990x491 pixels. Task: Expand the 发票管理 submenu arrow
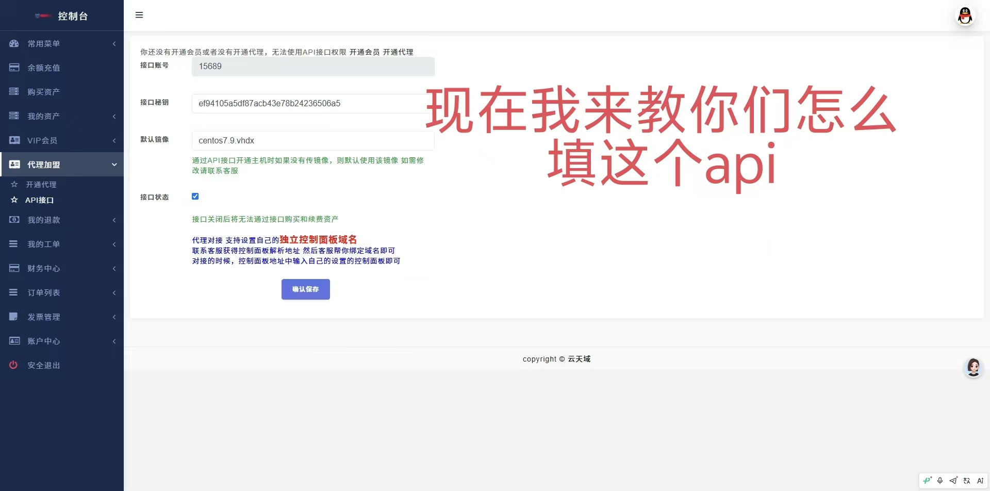pos(114,317)
